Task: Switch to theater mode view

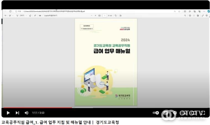Action: [x=193, y=113]
